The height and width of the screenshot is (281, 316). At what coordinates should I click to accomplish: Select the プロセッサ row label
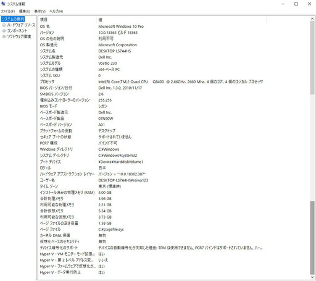coord(48,82)
